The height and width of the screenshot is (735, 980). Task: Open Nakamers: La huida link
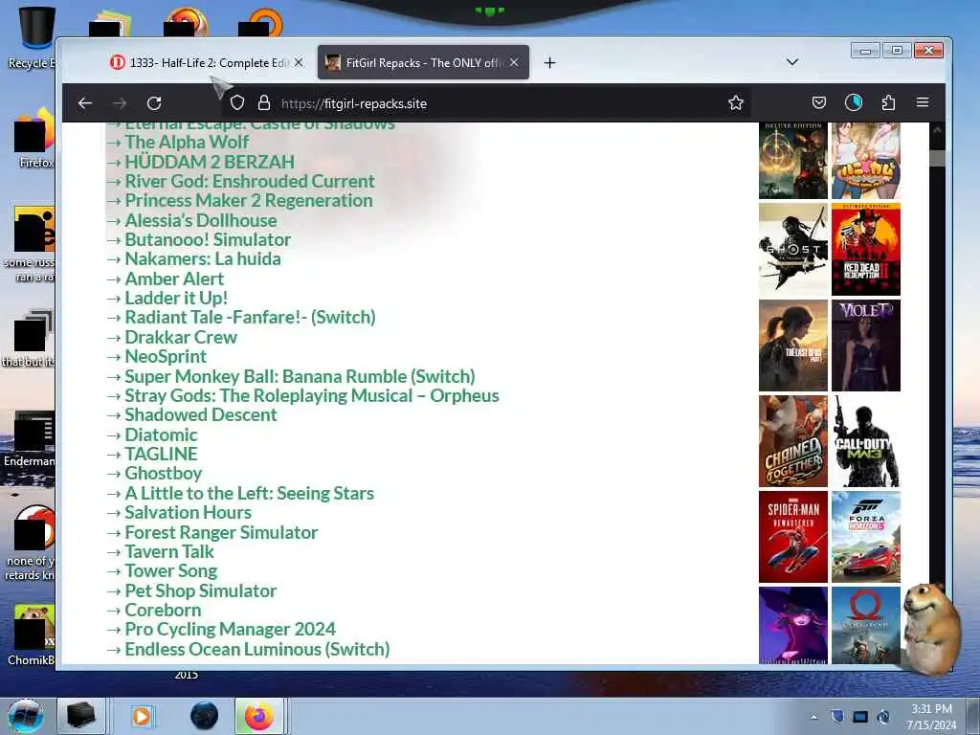point(203,258)
